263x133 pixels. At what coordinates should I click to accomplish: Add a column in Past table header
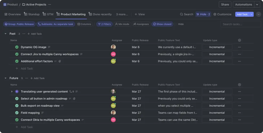(x=240, y=40)
